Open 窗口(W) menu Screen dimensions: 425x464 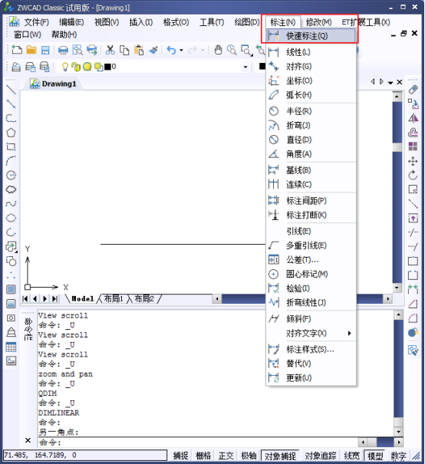[x=27, y=35]
